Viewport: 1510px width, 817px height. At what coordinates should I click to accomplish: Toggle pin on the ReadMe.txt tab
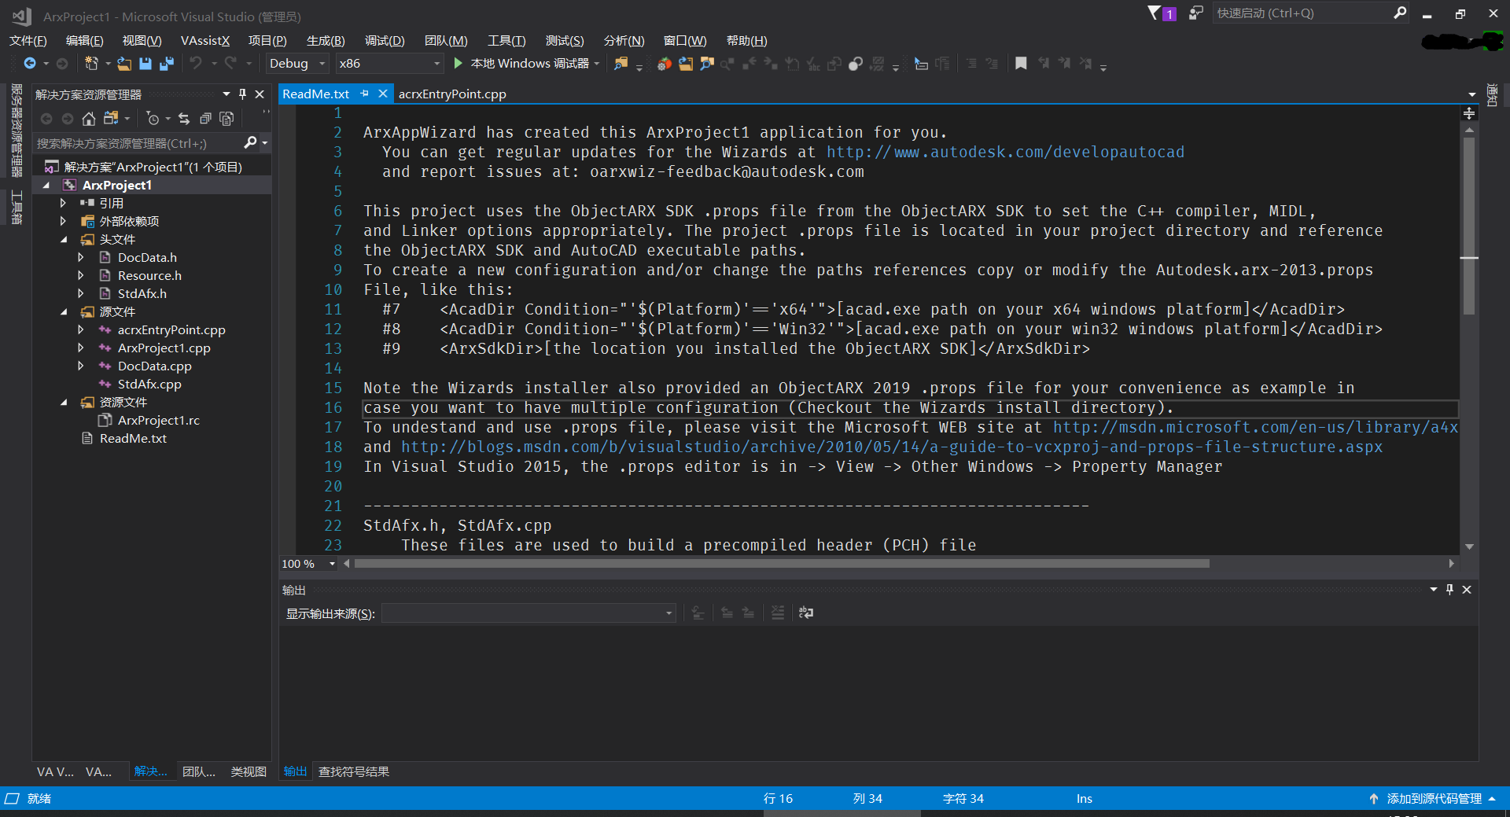click(x=365, y=94)
